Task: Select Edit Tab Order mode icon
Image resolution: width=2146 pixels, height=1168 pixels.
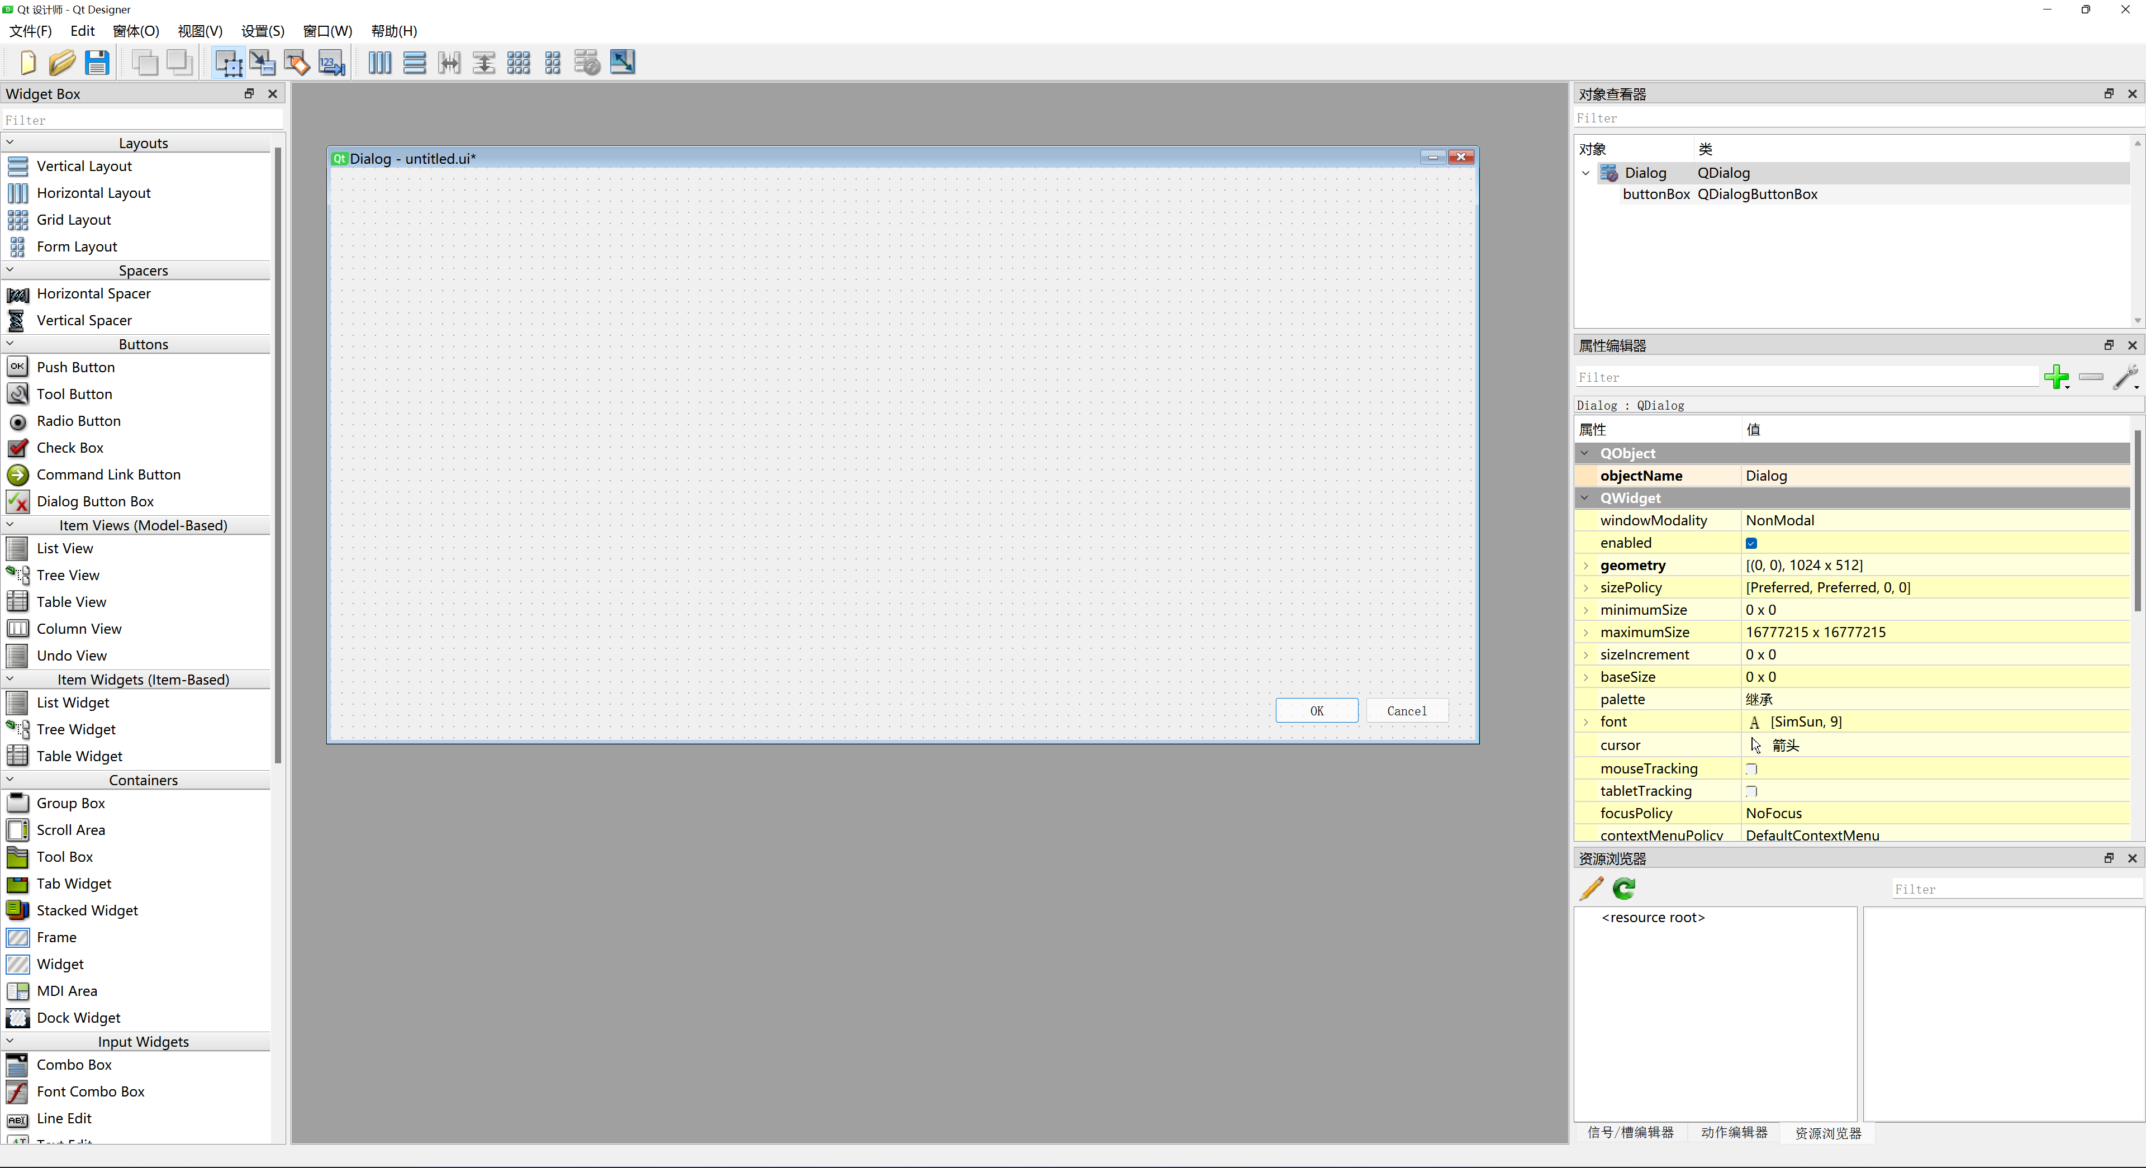Action: pos(331,63)
